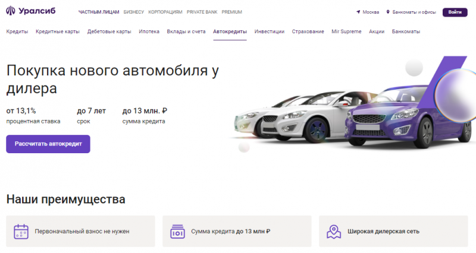The image size is (476, 253).
Task: Switch to the Бизнесу section
Action: pyautogui.click(x=133, y=12)
